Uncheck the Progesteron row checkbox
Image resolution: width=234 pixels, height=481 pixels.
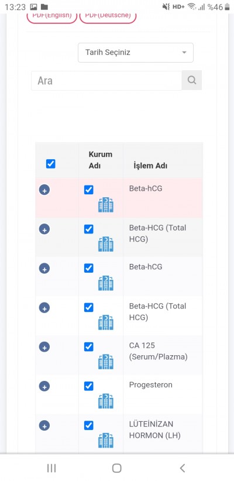[89, 386]
